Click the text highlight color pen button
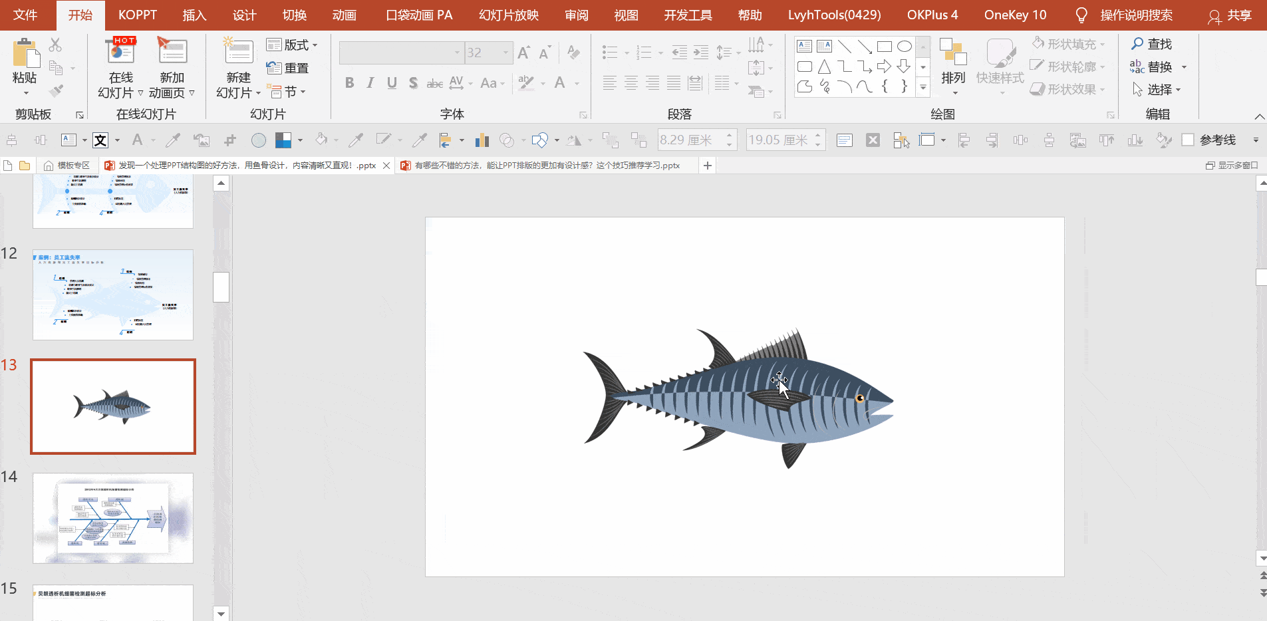1267x621 pixels. point(526,83)
